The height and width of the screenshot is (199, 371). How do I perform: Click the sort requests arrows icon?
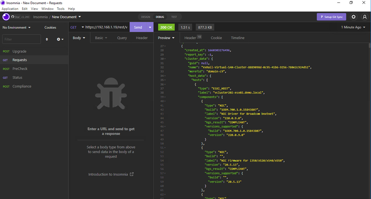(x=47, y=39)
